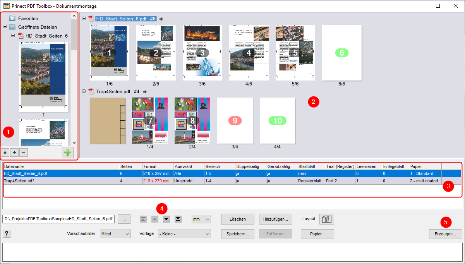Click the Speichern... button
465x264 pixels.
pos(238,234)
